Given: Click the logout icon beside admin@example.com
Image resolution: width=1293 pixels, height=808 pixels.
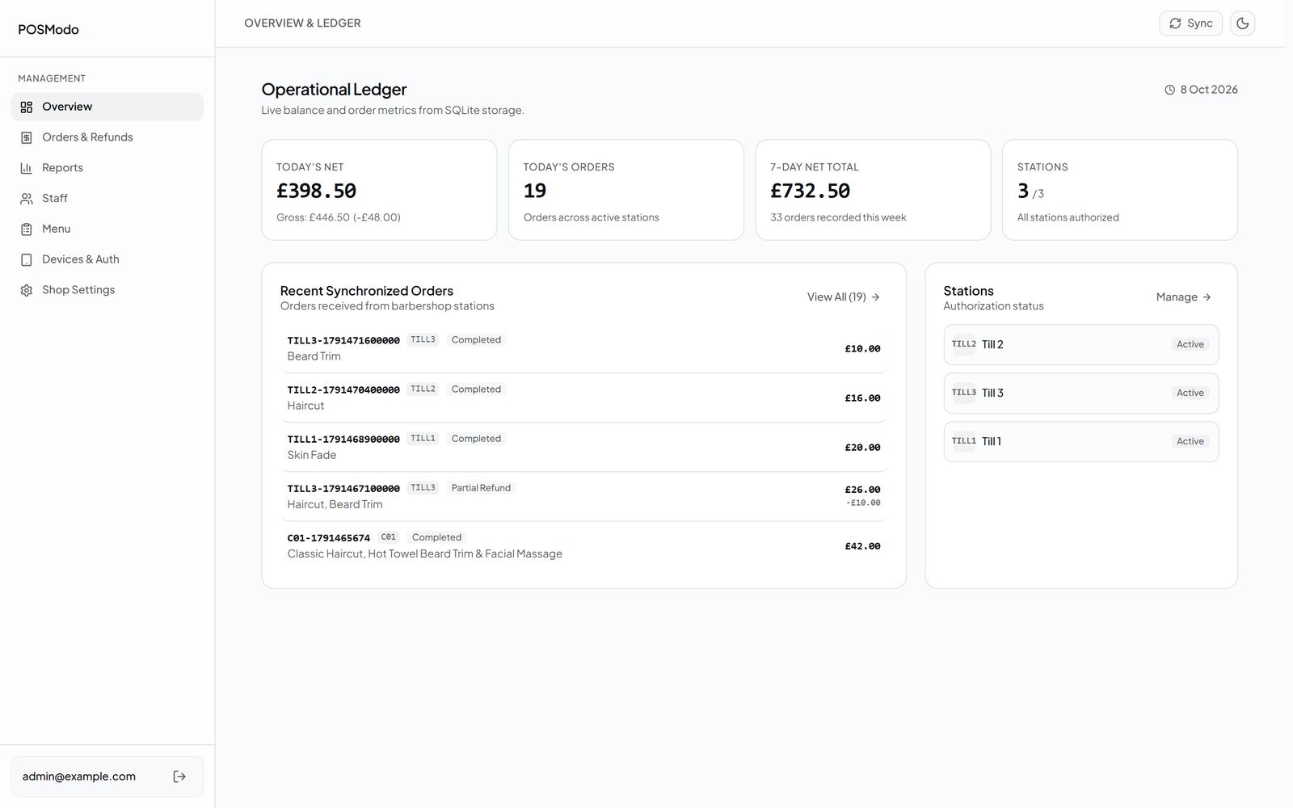Looking at the screenshot, I should point(179,776).
